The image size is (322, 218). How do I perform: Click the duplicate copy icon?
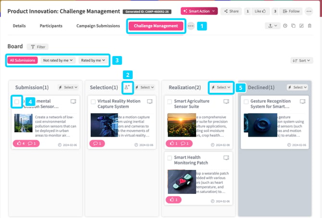coord(293,26)
